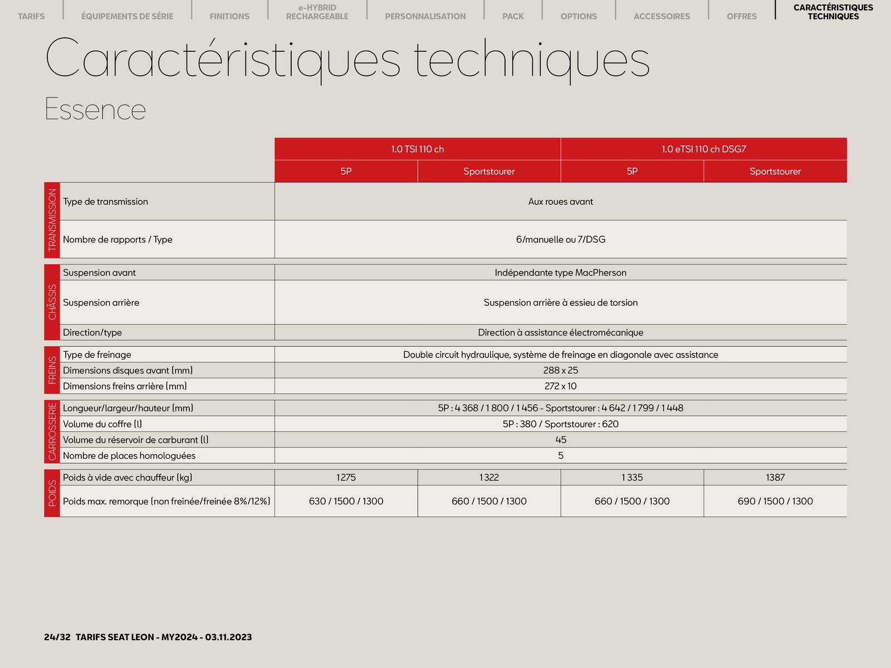Image resolution: width=891 pixels, height=668 pixels.
Task: Go to the PERSONNALISATION tab
Action: pyautogui.click(x=425, y=16)
